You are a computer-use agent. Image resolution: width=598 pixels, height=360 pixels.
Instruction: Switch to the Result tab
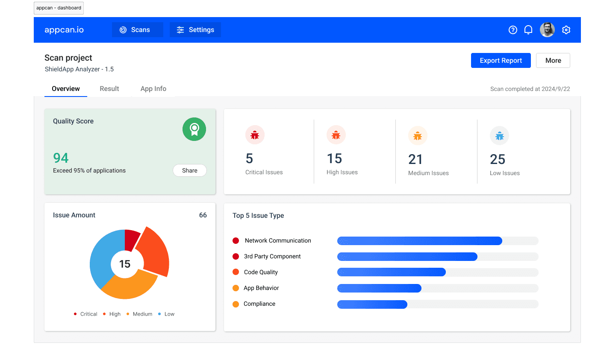109,89
